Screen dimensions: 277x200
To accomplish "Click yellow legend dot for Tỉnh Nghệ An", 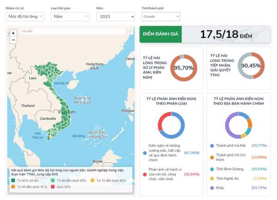I will click(211, 178).
